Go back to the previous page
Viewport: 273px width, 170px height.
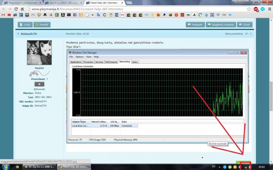click(x=4, y=9)
